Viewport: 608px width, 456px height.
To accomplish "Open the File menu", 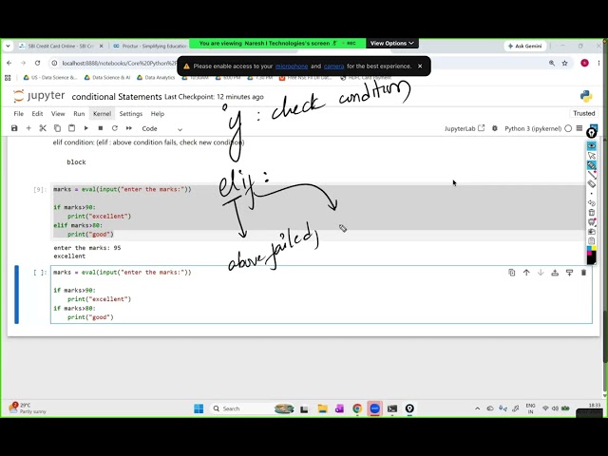I will (x=19, y=114).
